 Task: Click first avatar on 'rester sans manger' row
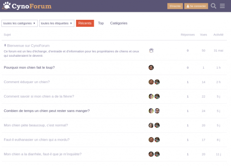151,111
